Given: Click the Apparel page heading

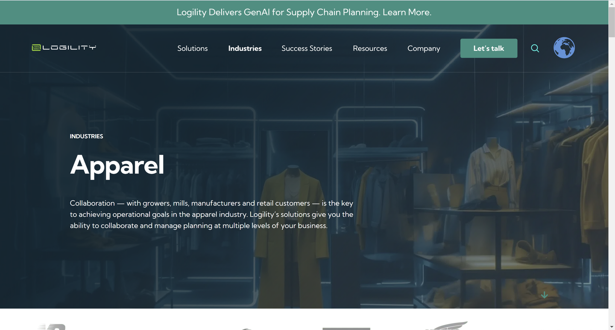Looking at the screenshot, I should (x=117, y=165).
